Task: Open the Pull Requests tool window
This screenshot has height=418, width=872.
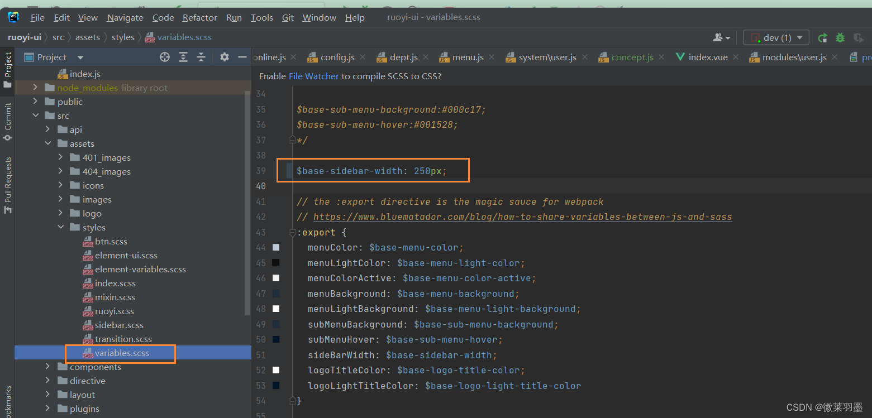Action: [x=7, y=185]
